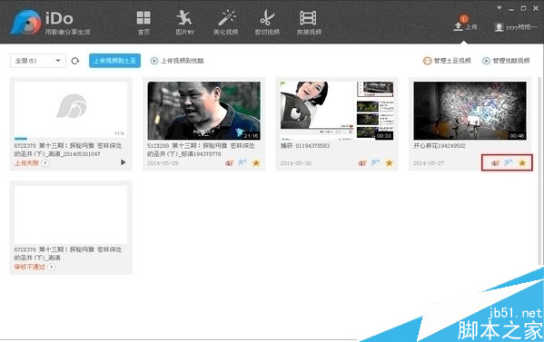
Task: Open the title bar dropdown triangle menu
Action: [499, 7]
